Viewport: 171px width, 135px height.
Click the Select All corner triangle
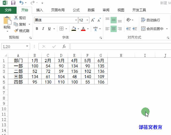point(5,55)
